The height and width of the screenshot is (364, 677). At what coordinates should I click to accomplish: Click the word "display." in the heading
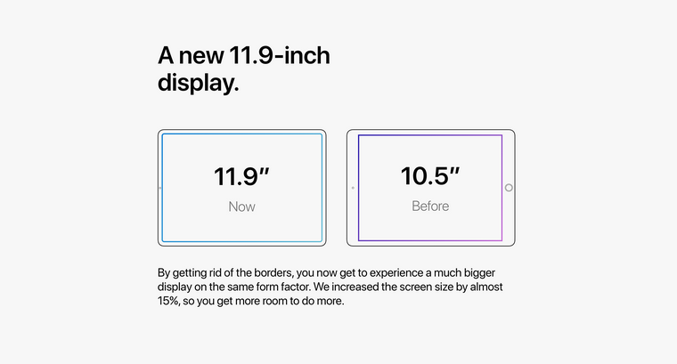coord(199,83)
